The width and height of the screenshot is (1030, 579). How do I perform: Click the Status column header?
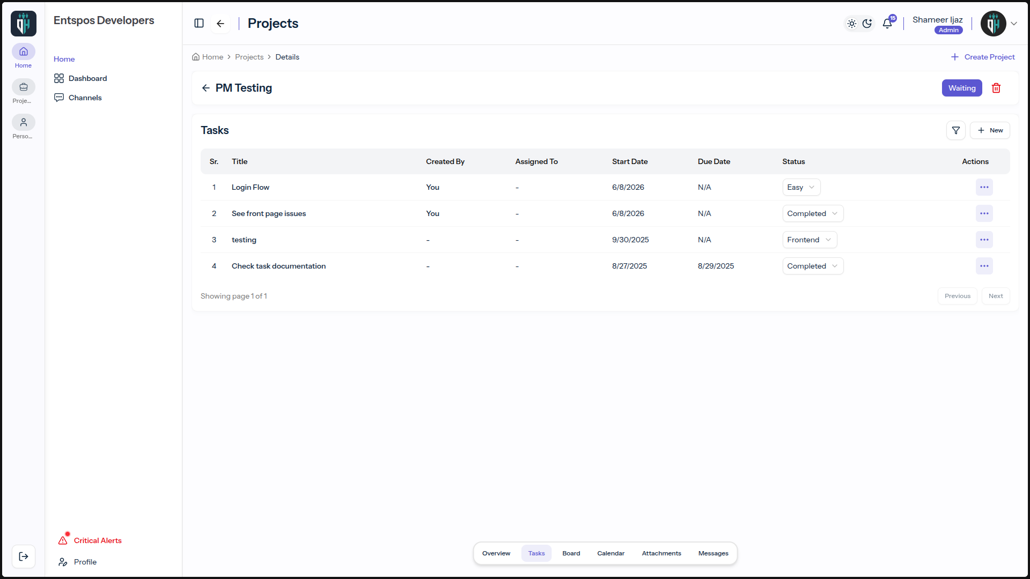click(x=793, y=161)
